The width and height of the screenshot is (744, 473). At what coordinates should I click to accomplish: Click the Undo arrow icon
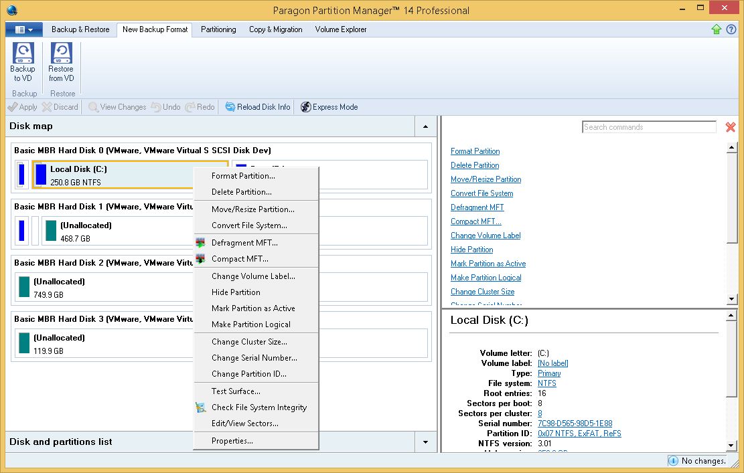[156, 107]
